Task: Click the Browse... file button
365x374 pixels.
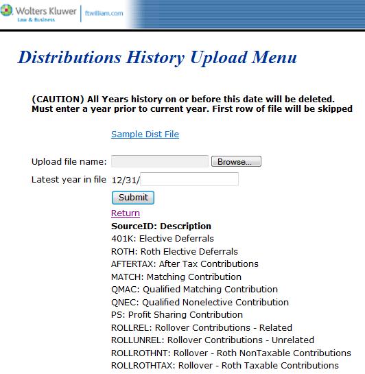Action: pyautogui.click(x=236, y=161)
